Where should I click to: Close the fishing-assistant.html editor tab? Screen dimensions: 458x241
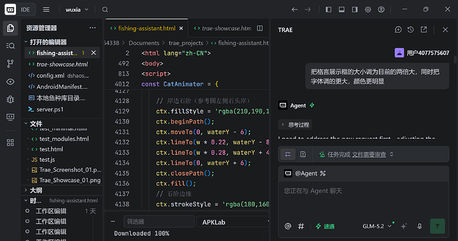click(181, 29)
